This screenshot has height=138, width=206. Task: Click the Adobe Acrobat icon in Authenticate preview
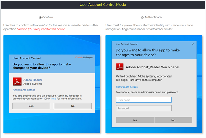120,67
